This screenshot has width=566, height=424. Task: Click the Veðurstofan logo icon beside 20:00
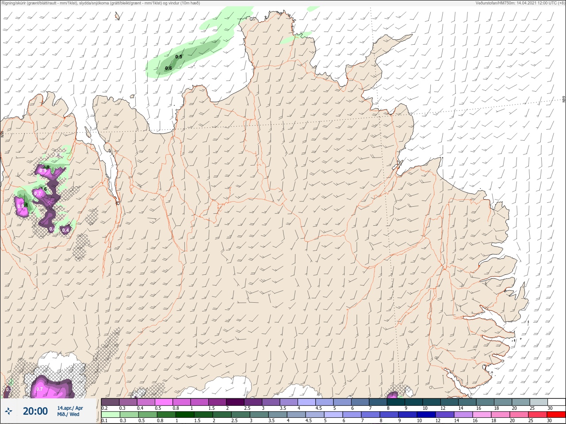8,412
